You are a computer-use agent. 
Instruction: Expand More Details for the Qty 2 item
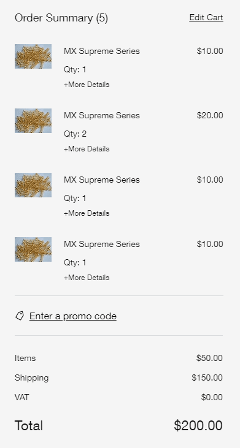click(87, 149)
